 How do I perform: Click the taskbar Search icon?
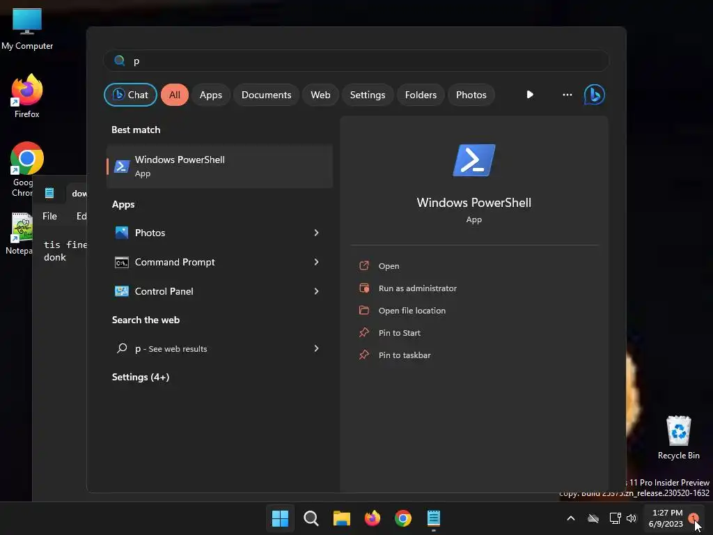click(311, 518)
